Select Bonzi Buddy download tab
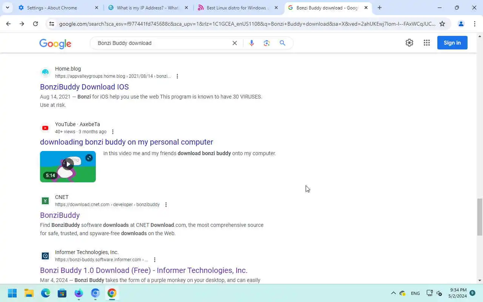Viewport: 483px width, 302px height. coord(328,8)
